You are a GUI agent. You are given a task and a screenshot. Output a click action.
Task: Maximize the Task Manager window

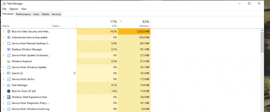coord(249,3)
